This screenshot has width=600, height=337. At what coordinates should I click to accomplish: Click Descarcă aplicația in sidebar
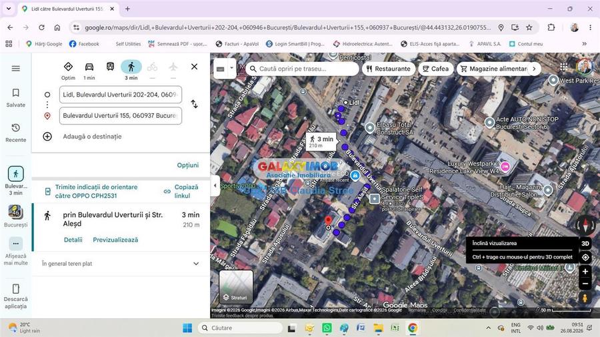[x=16, y=296]
